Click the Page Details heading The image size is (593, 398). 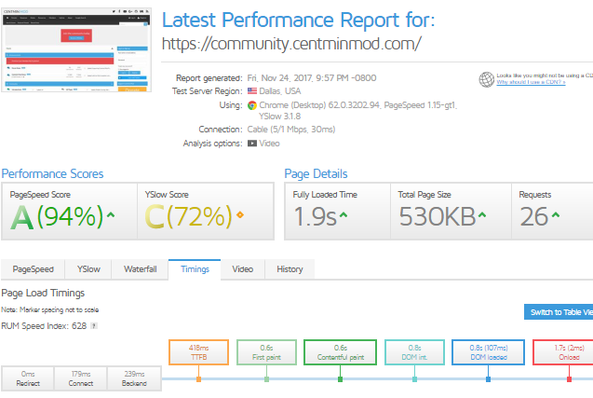pyautogui.click(x=316, y=173)
